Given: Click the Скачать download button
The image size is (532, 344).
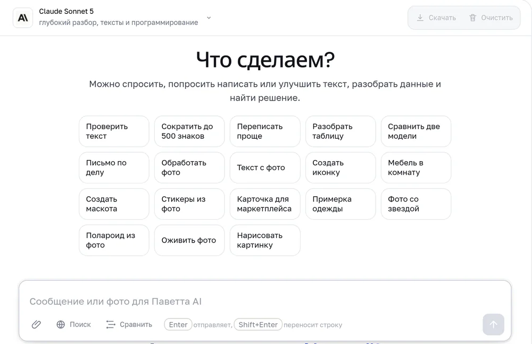Looking at the screenshot, I should tap(436, 18).
